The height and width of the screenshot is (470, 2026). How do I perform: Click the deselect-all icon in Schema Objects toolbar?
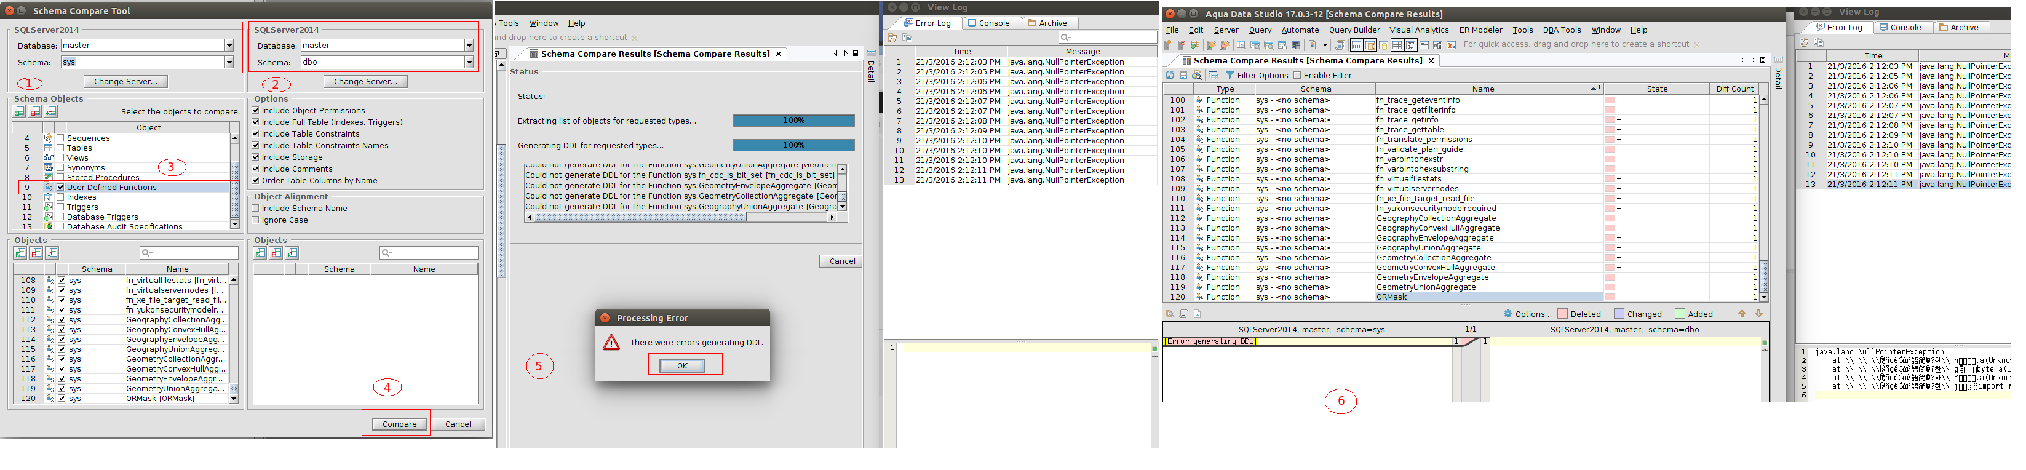click(34, 112)
